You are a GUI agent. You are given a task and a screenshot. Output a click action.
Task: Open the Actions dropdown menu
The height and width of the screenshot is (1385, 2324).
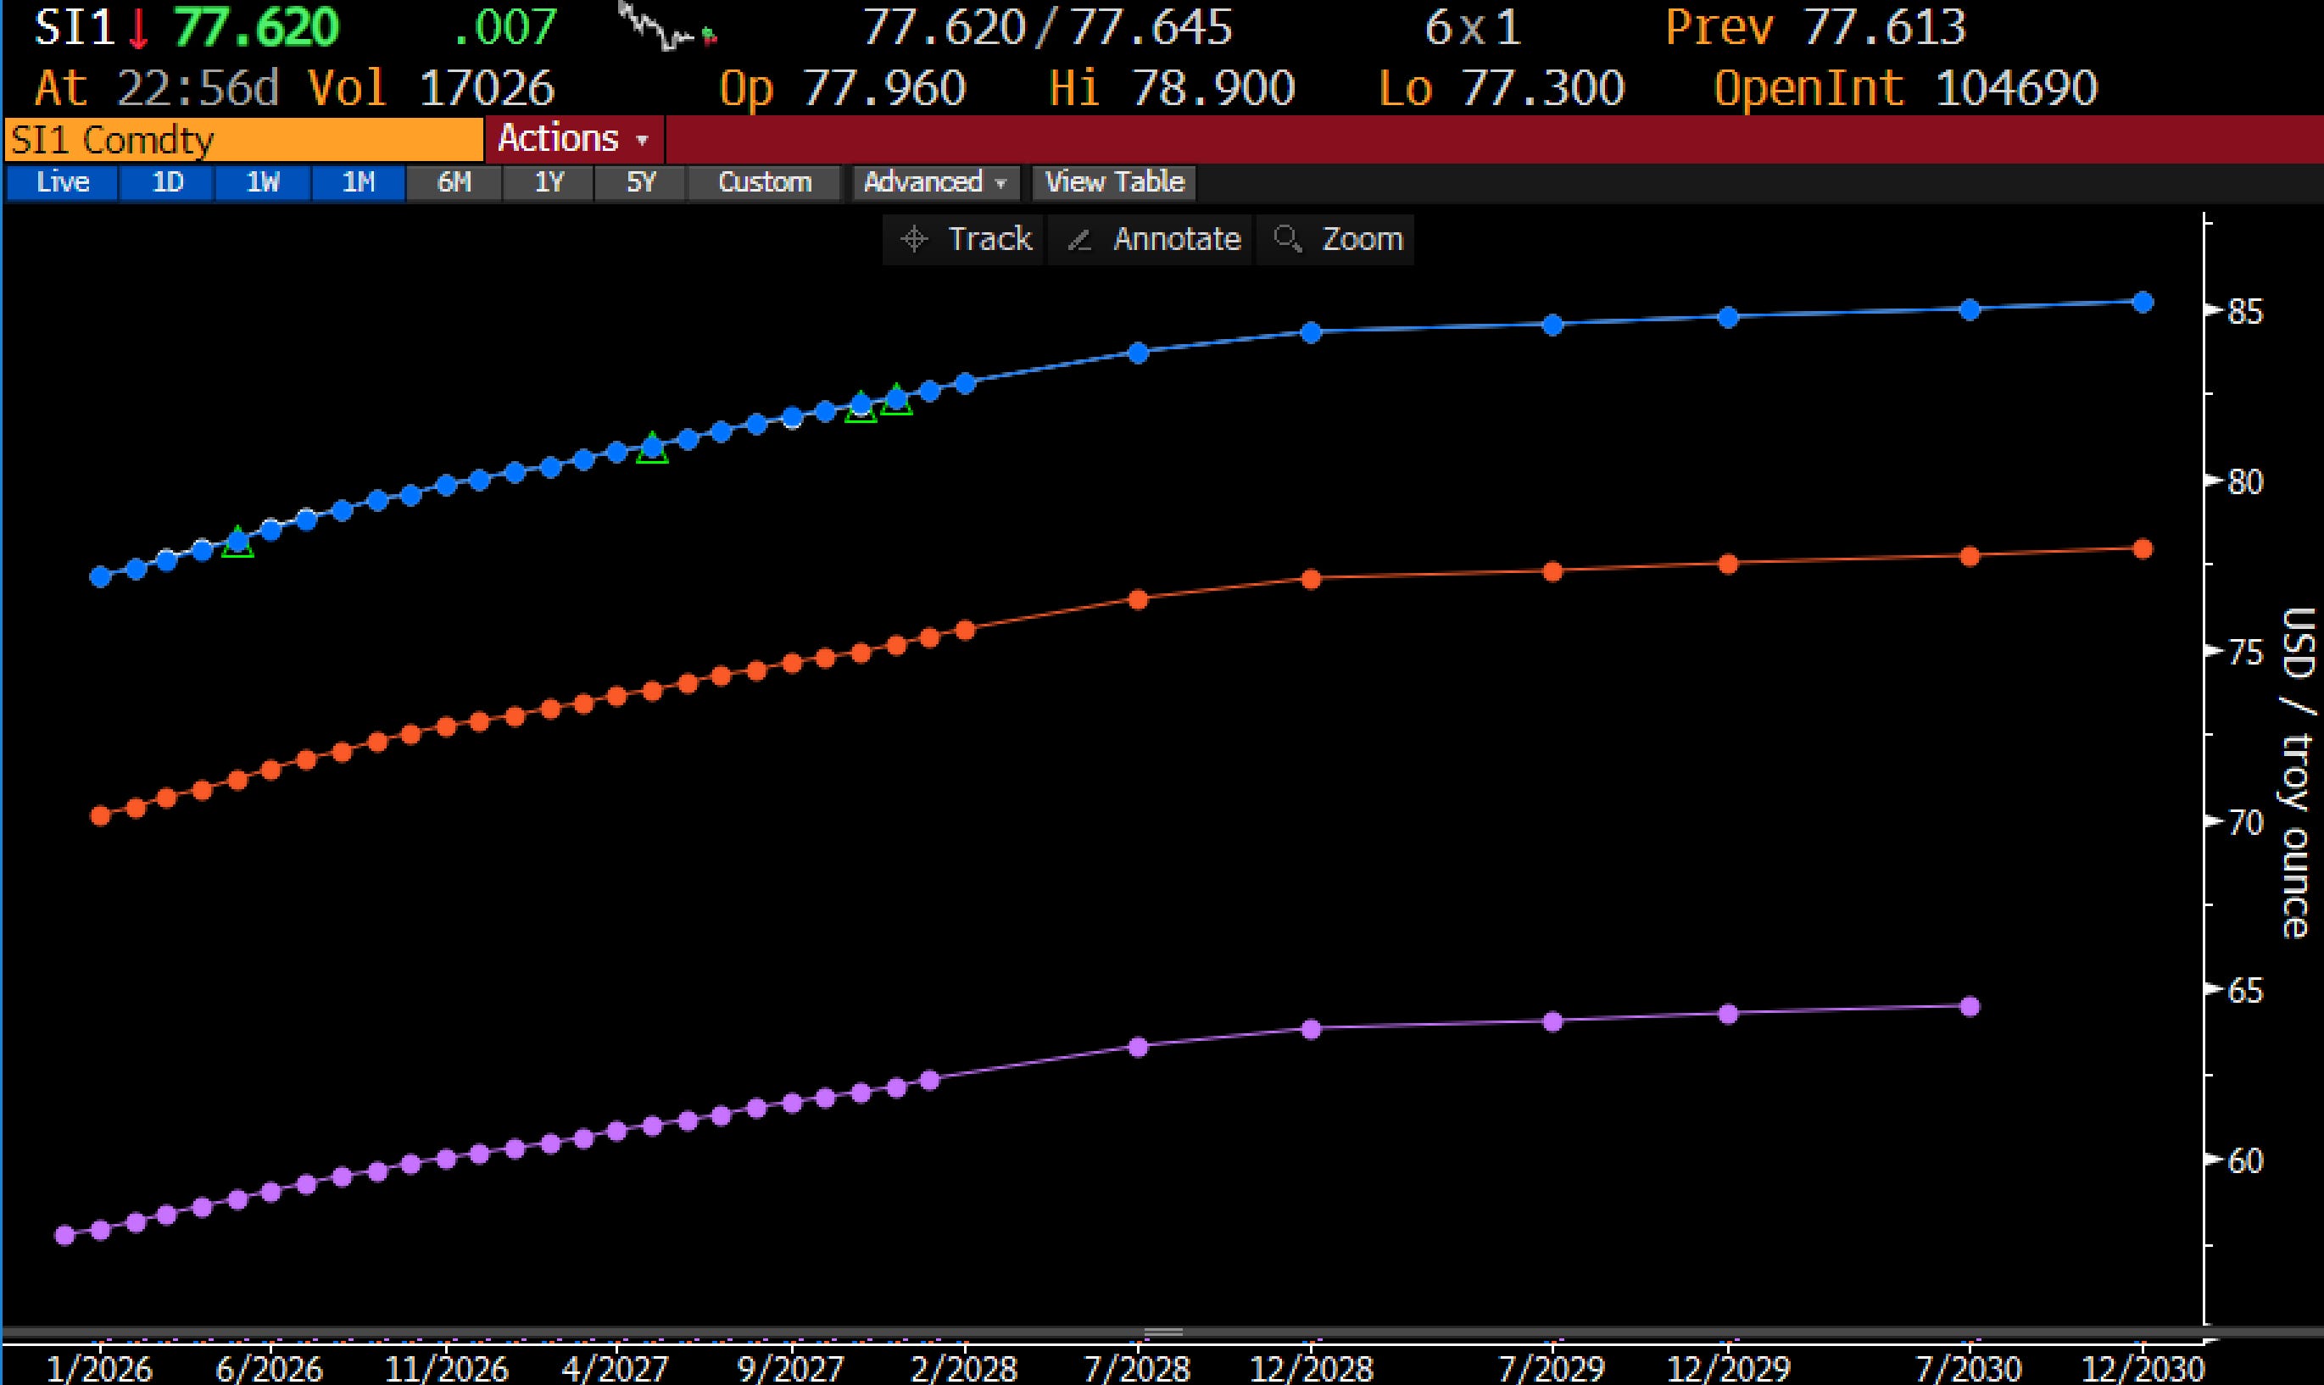tap(573, 139)
